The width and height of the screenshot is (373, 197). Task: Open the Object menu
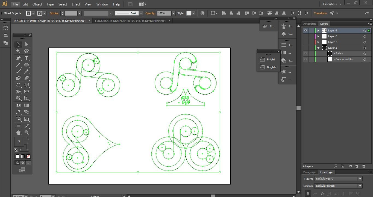pos(37,4)
